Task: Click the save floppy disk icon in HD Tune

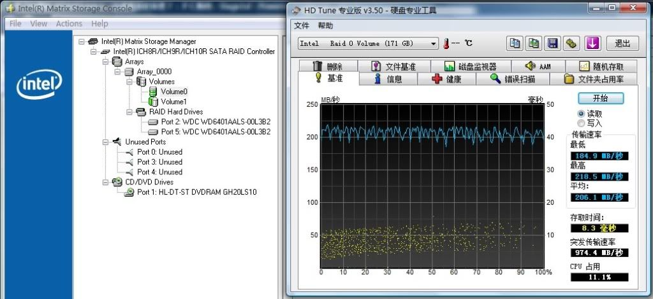Action: click(x=552, y=43)
